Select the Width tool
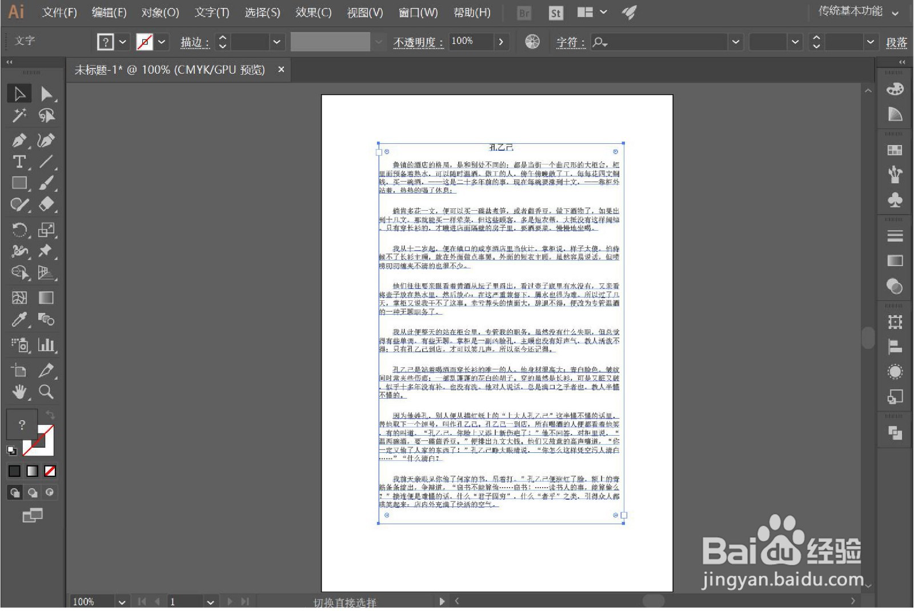Screen dimensions: 914x611 19,251
